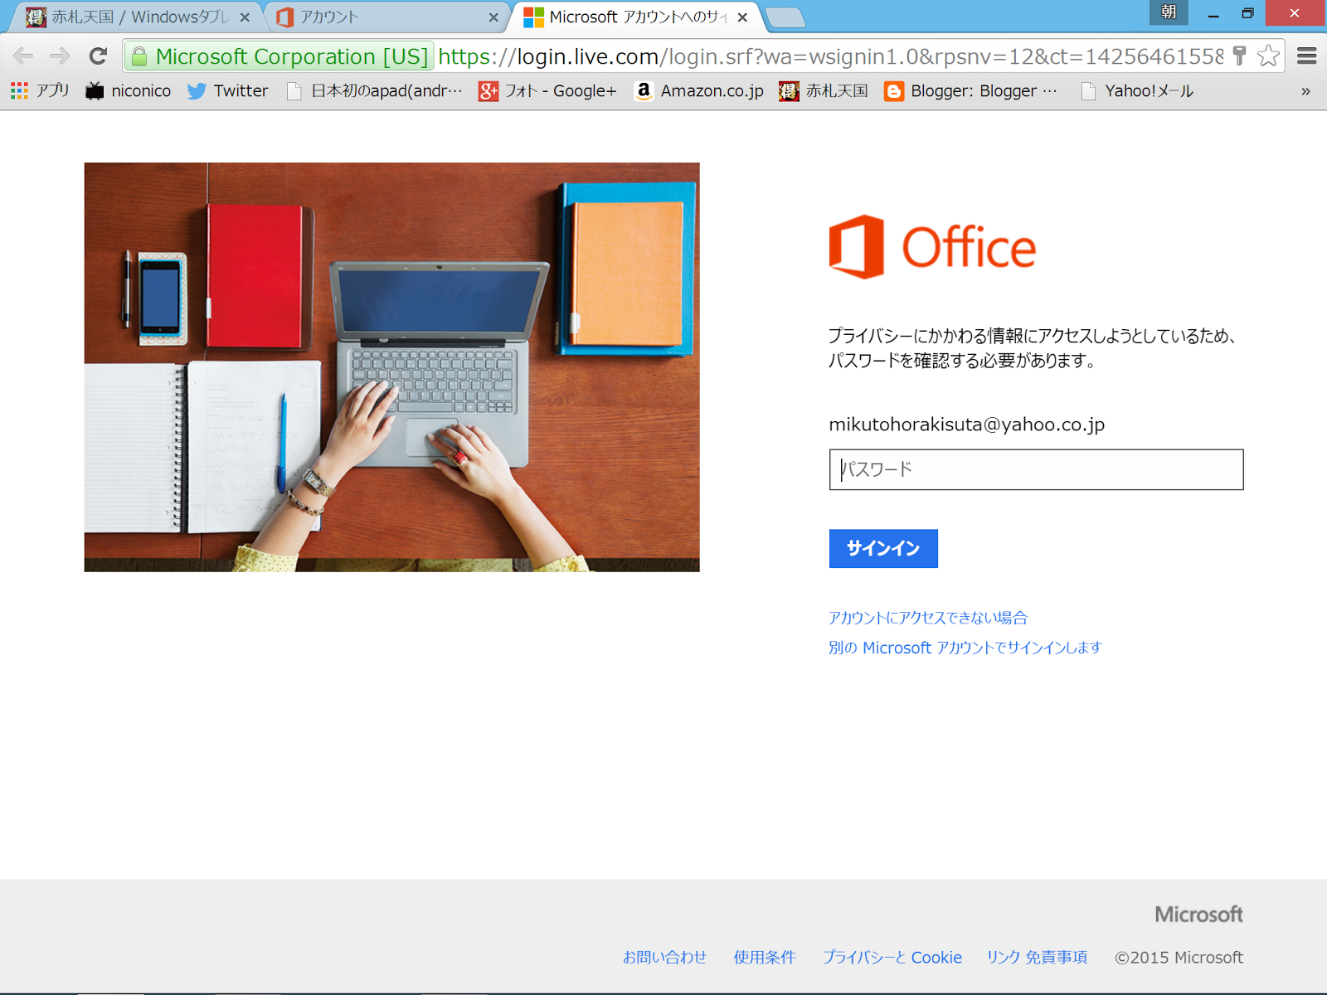Close the Microsoft アカウント sign-in tab
Image resolution: width=1327 pixels, height=995 pixels.
742,17
